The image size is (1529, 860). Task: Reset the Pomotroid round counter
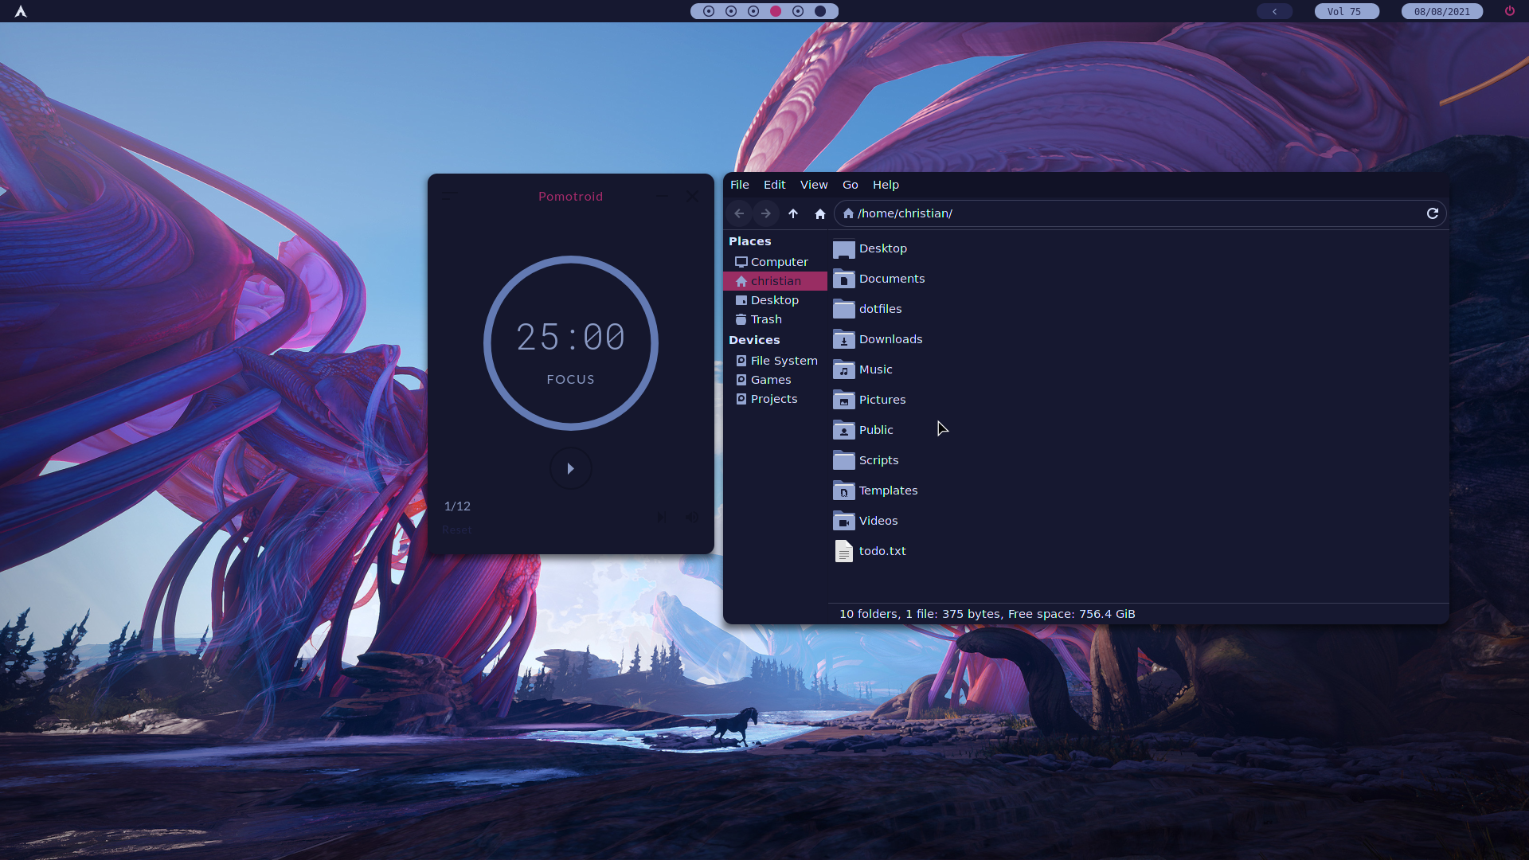click(x=456, y=530)
